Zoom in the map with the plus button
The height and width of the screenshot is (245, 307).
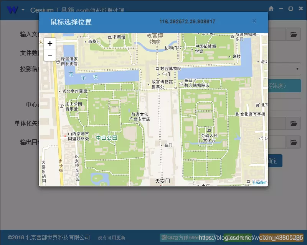tap(50, 44)
